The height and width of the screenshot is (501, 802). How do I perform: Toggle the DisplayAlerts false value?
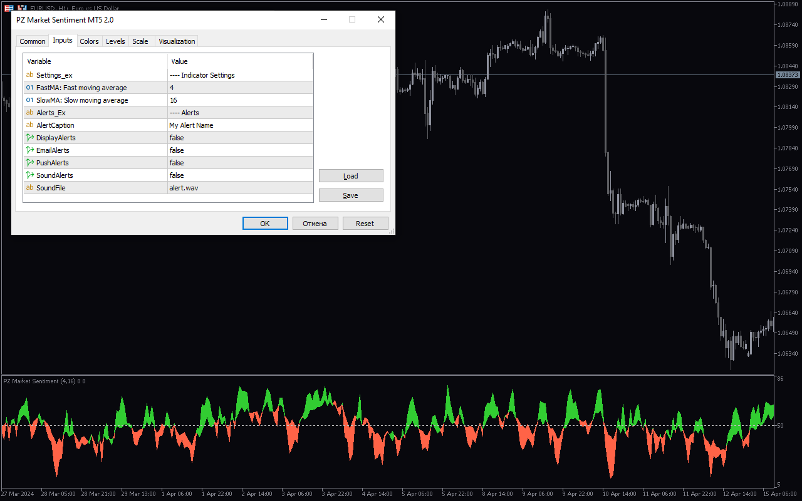240,138
